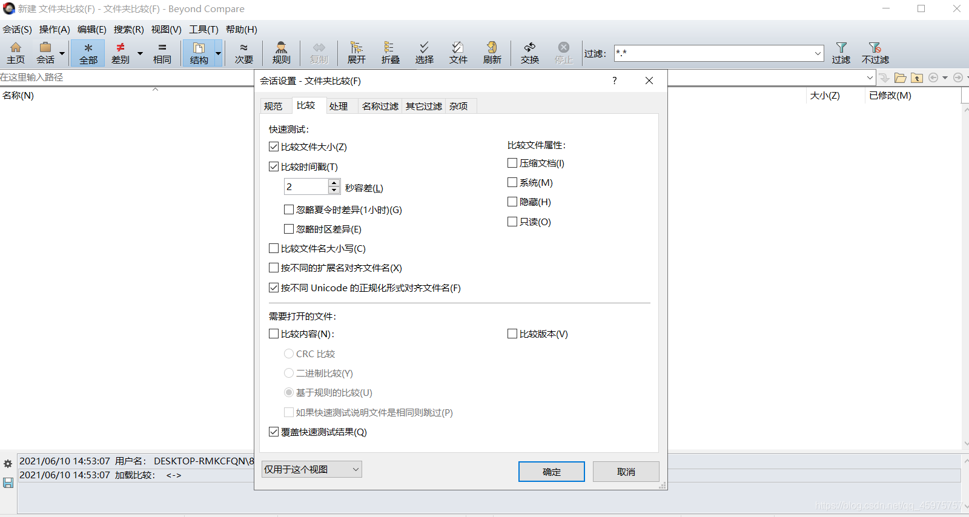Click the browse folder icon beside path
Image resolution: width=969 pixels, height=517 pixels.
pyautogui.click(x=901, y=77)
